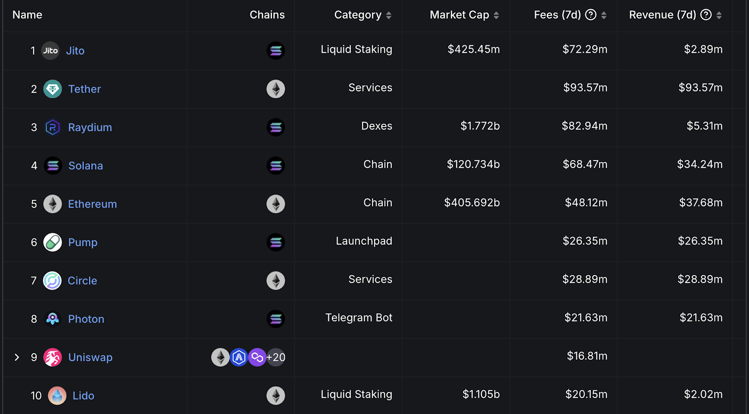Screen dimensions: 749x414
Task: Click the Lido droplet logo icon
Action: pyautogui.click(x=57, y=395)
